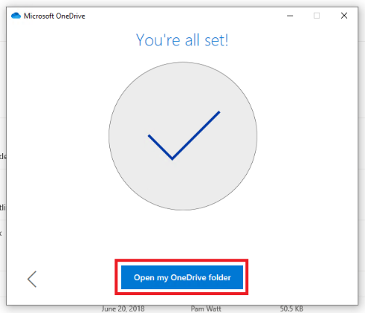Select the "You're all set!" heading
This screenshot has width=365, height=313.
click(x=182, y=40)
